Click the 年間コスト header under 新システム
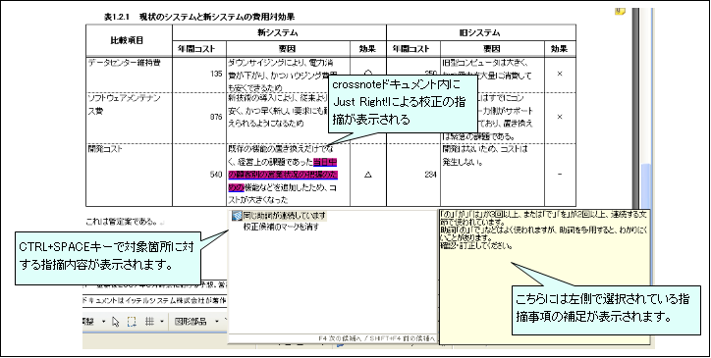 199,49
